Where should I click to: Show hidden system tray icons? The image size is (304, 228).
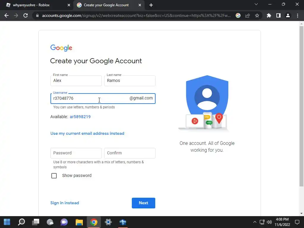tap(255, 222)
